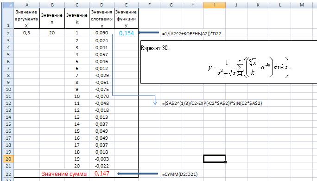Image resolution: width=317 pixels, height=181 pixels.
Task: Click k value 10 in column C
Action: coord(77,96)
